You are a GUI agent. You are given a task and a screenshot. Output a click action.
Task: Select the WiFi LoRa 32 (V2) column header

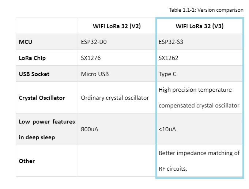(x=117, y=26)
